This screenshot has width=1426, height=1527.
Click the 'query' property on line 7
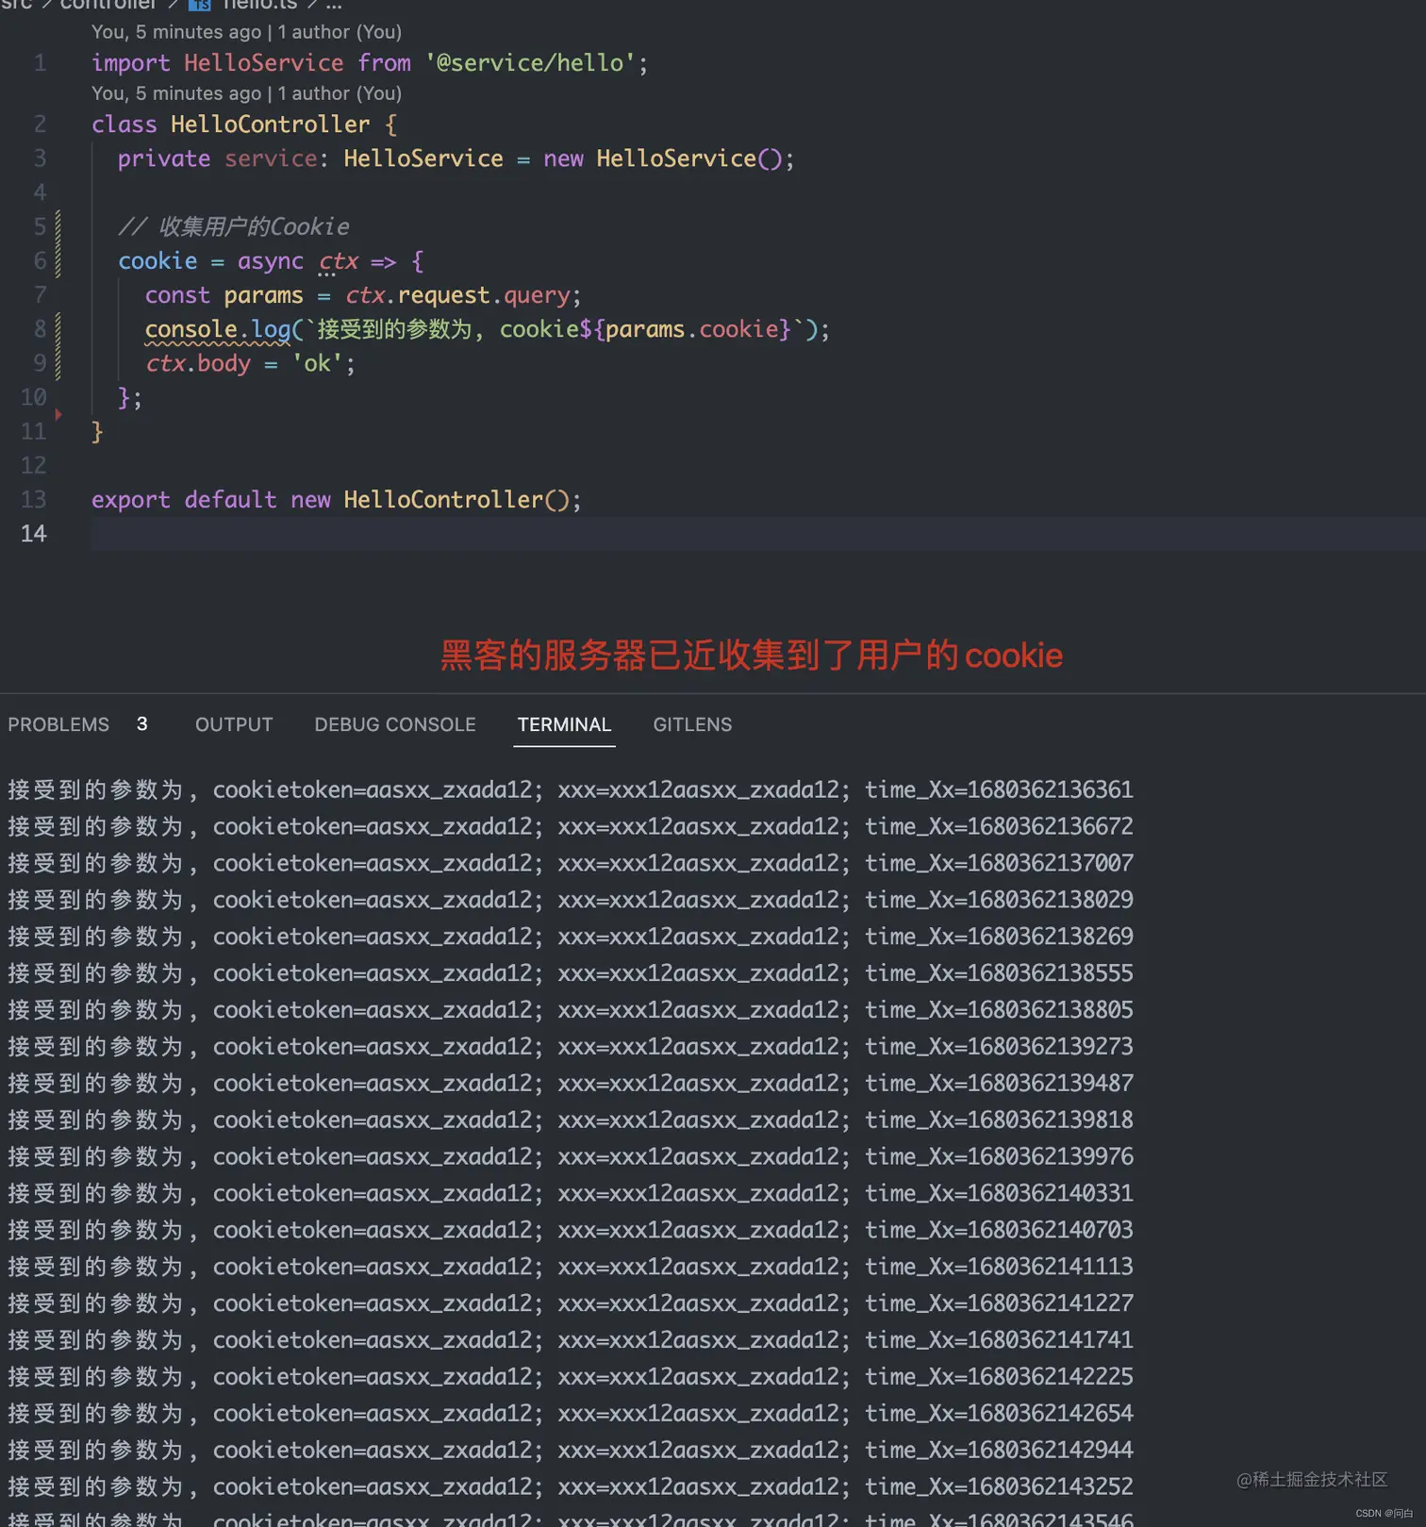(537, 295)
